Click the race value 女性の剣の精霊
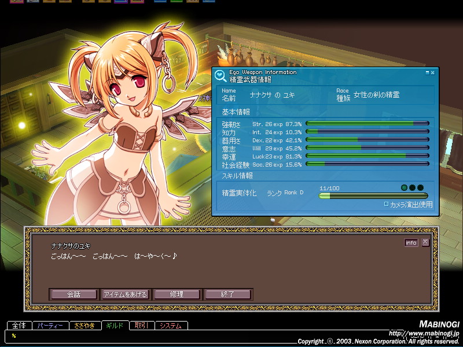Viewport: 463px width, 347px height. click(377, 95)
